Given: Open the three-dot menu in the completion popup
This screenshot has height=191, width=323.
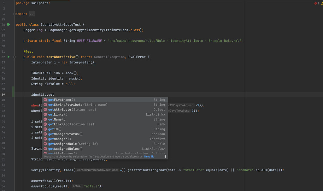Looking at the screenshot, I should 165,156.
